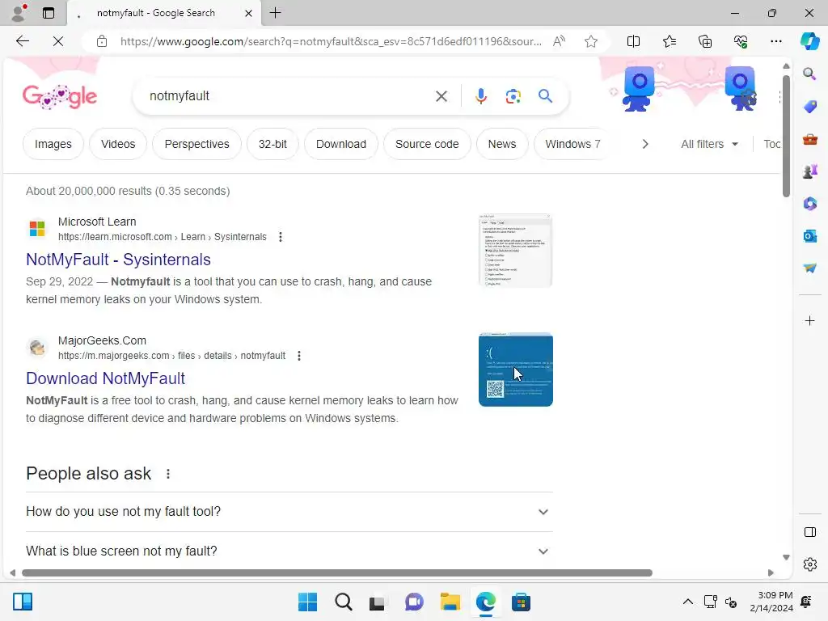
Task: Click scrollbar down arrow
Action: (786, 557)
